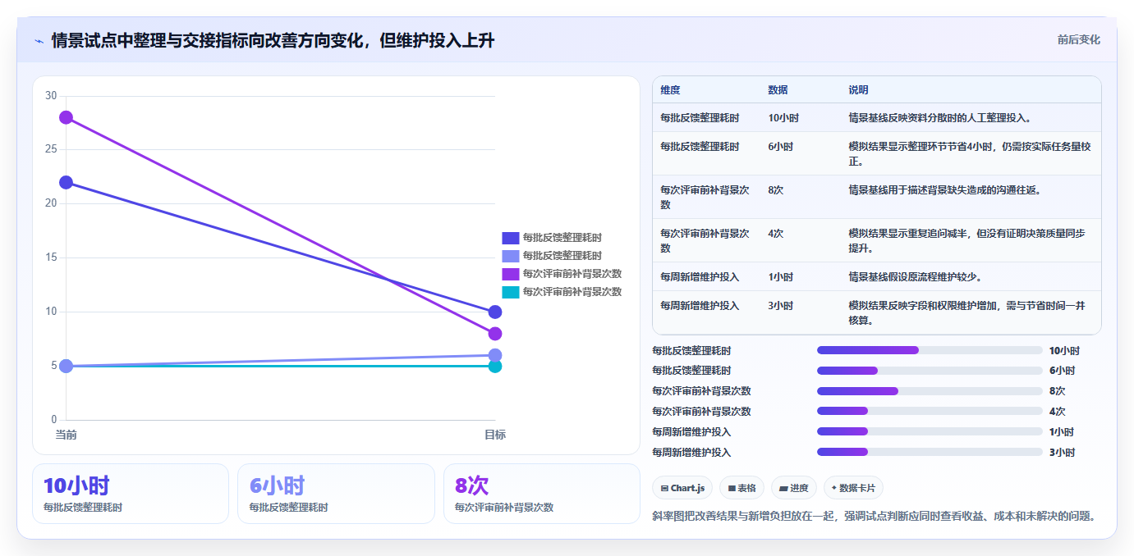Viewport: 1134px width, 556px height.
Task: Click the progress bar ending with 8次
Action: 930,391
